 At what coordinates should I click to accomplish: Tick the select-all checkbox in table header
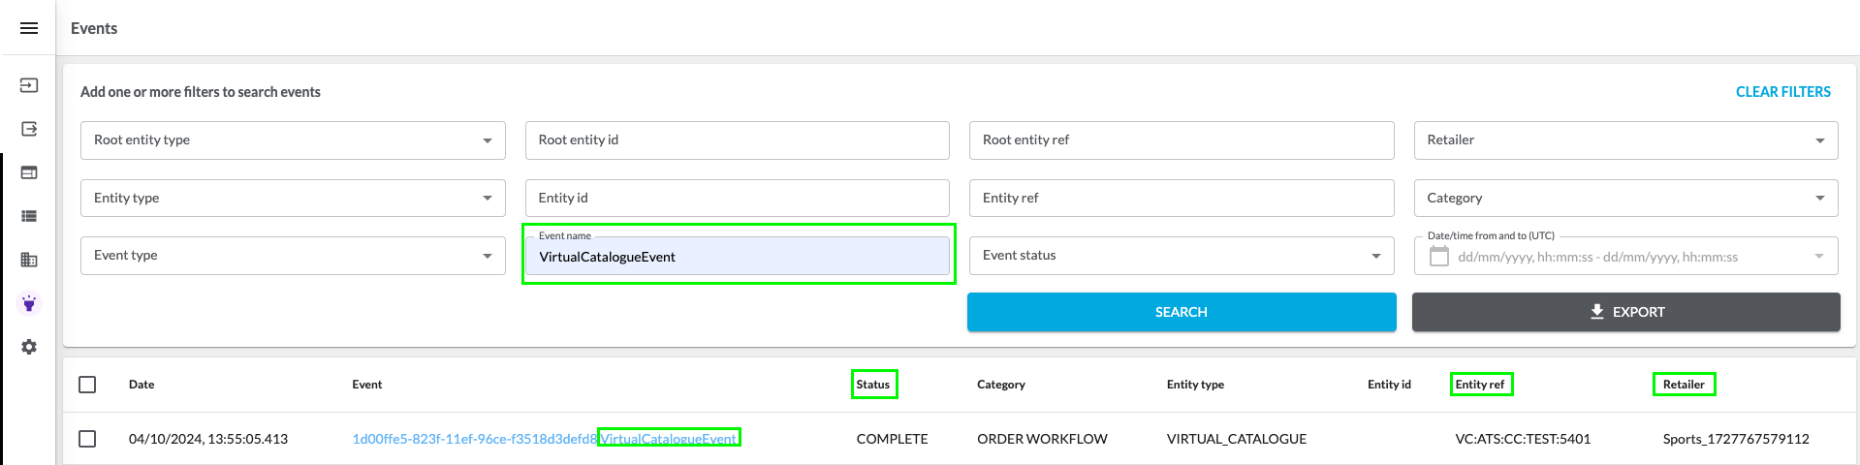click(87, 385)
